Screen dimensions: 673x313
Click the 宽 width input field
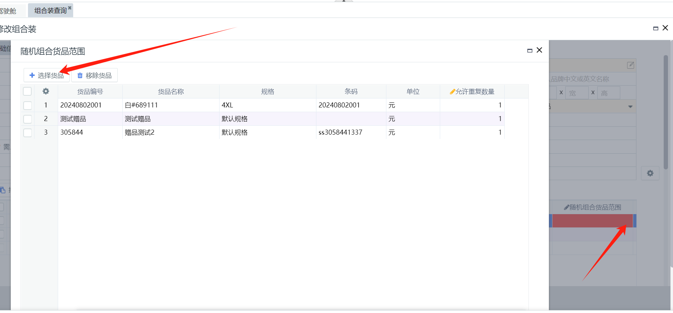pos(576,93)
